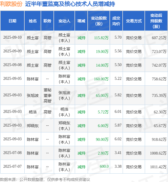Screen dimensions: 168x182
Task: Select the post-change holding 607.25万
Action: [159, 38]
